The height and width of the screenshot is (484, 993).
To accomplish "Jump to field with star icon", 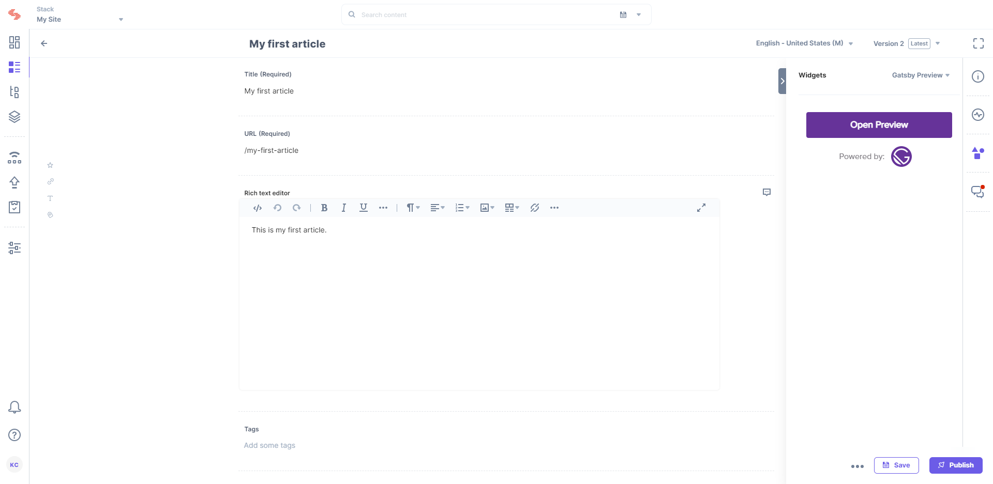I will (x=50, y=165).
